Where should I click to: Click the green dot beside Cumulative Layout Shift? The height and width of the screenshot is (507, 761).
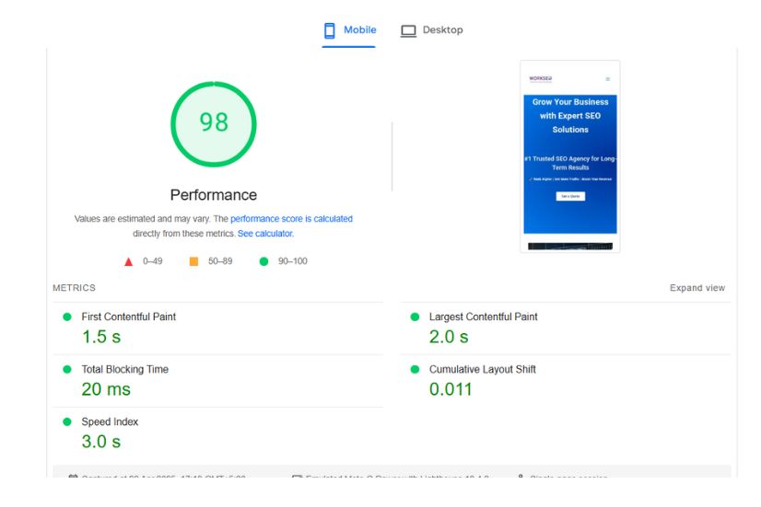pyautogui.click(x=414, y=369)
